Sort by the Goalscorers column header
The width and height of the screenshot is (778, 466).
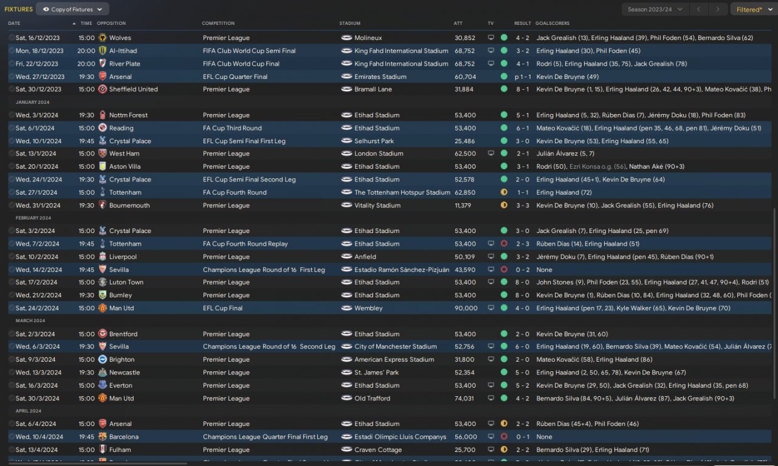click(553, 23)
